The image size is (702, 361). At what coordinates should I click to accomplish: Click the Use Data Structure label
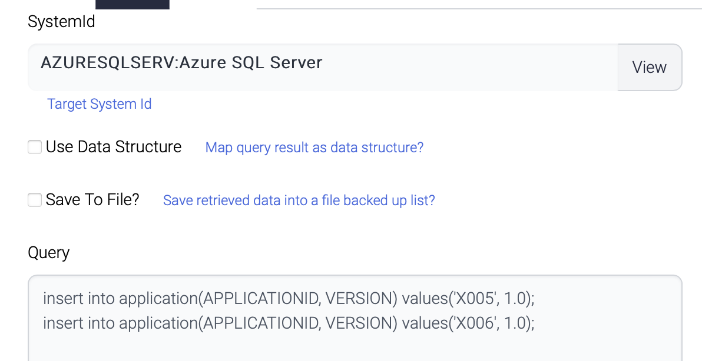(114, 147)
